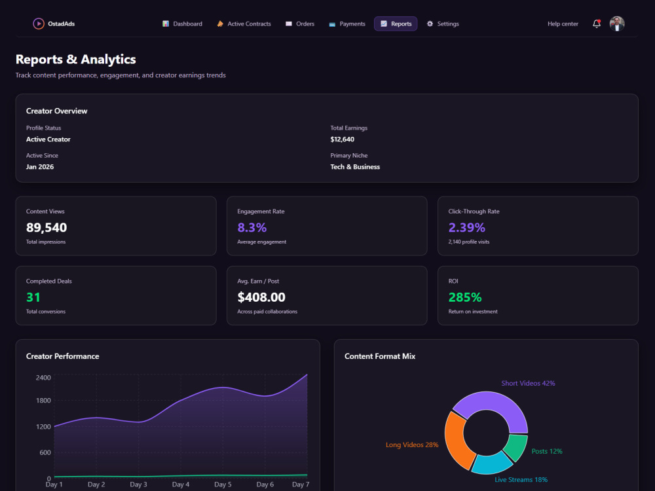Open notifications bell icon
The width and height of the screenshot is (655, 491).
tap(597, 24)
